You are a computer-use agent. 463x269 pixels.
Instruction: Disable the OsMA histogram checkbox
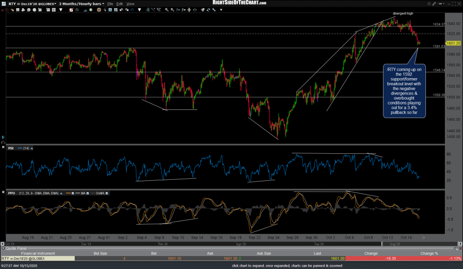108,193
